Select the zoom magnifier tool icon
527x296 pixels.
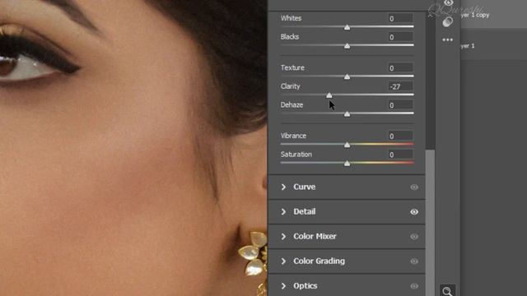click(447, 291)
